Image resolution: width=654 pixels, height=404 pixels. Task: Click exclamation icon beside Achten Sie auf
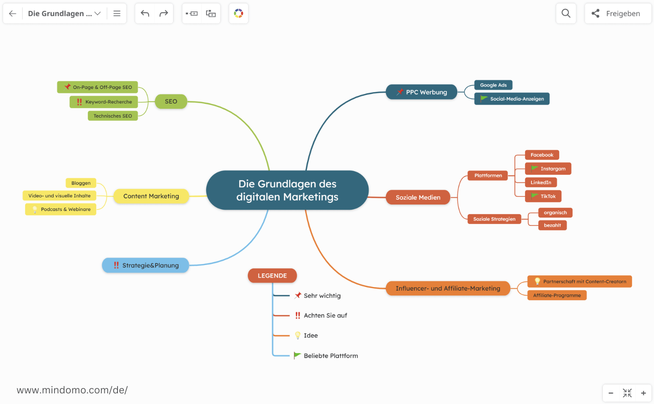point(298,315)
